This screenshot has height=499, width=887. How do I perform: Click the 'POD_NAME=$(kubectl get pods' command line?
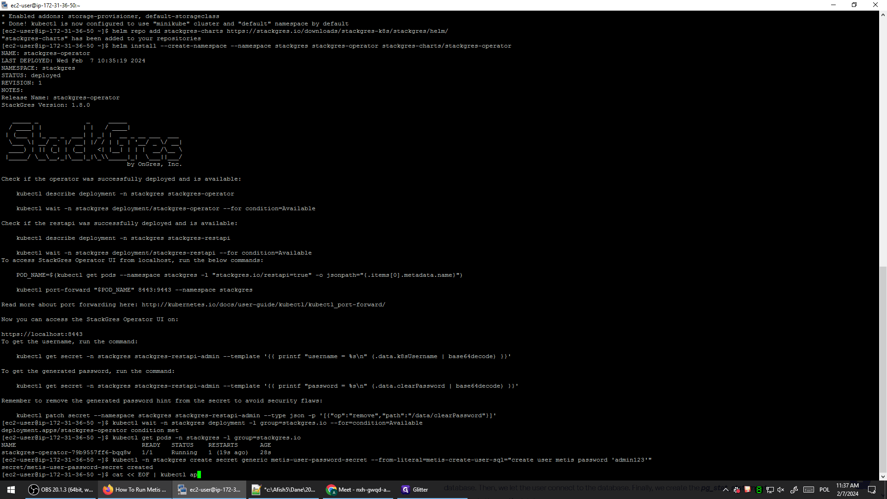pyautogui.click(x=239, y=275)
